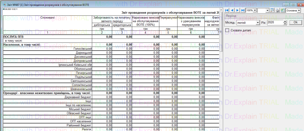Go to the previous report page
Viewport: 304px width, 131px height.
(x=232, y=10)
